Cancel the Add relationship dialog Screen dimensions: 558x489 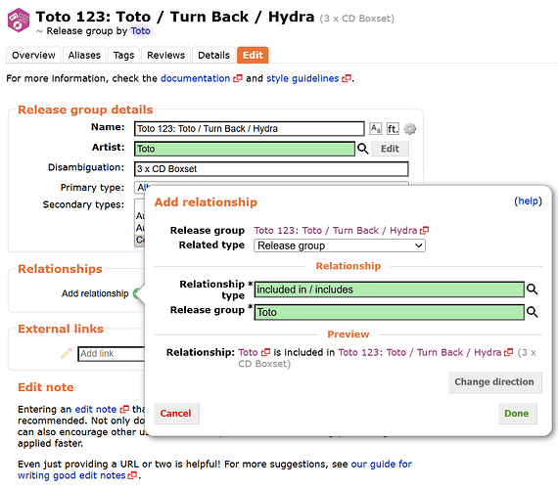pos(176,414)
